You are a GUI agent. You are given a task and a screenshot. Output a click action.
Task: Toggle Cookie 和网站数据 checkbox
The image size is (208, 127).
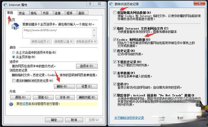point(115,39)
